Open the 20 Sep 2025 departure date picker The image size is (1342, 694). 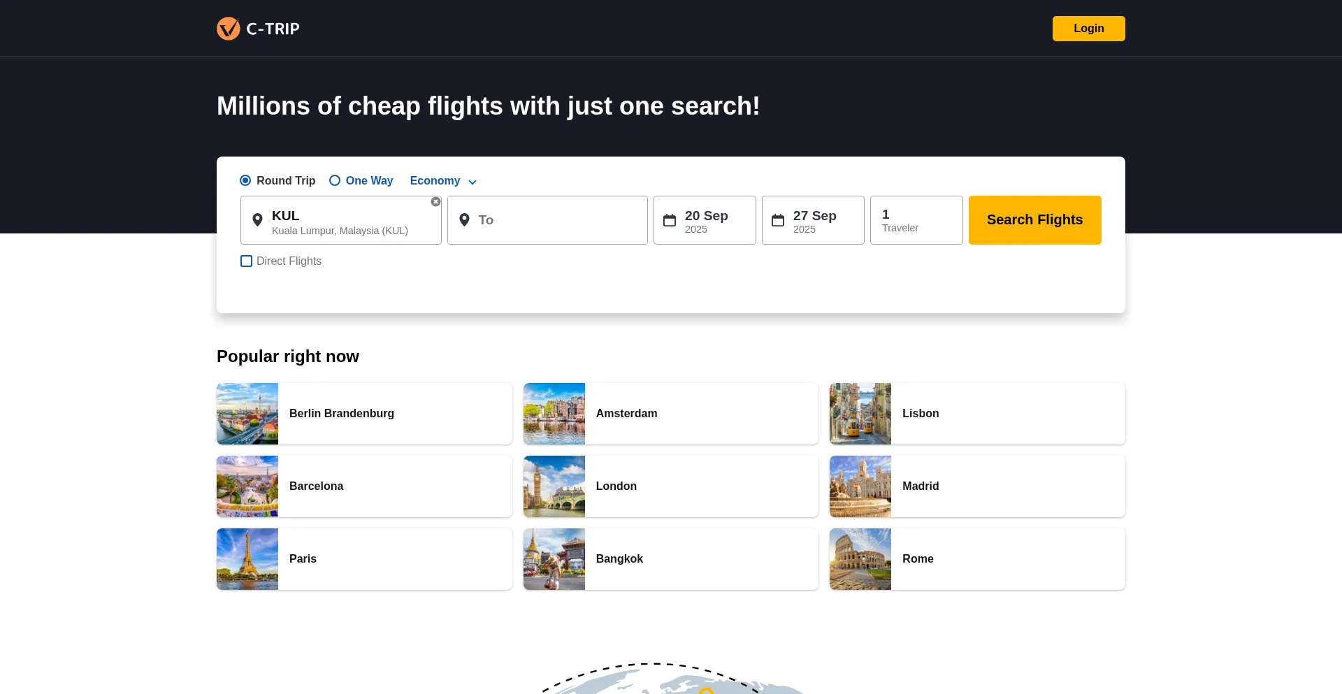click(x=705, y=220)
